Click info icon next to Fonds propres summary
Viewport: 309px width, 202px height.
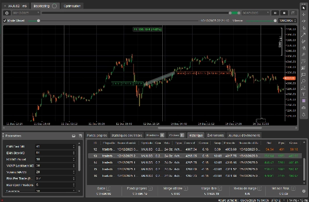(x=150, y=189)
